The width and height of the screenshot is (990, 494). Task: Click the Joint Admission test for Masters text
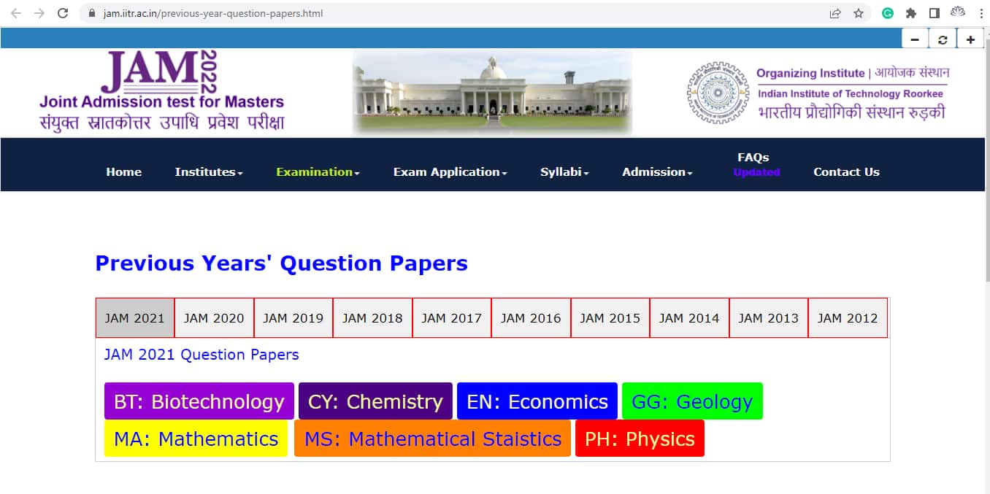click(x=161, y=101)
